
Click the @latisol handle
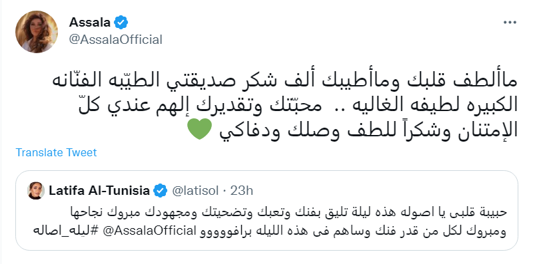pyautogui.click(x=196, y=191)
